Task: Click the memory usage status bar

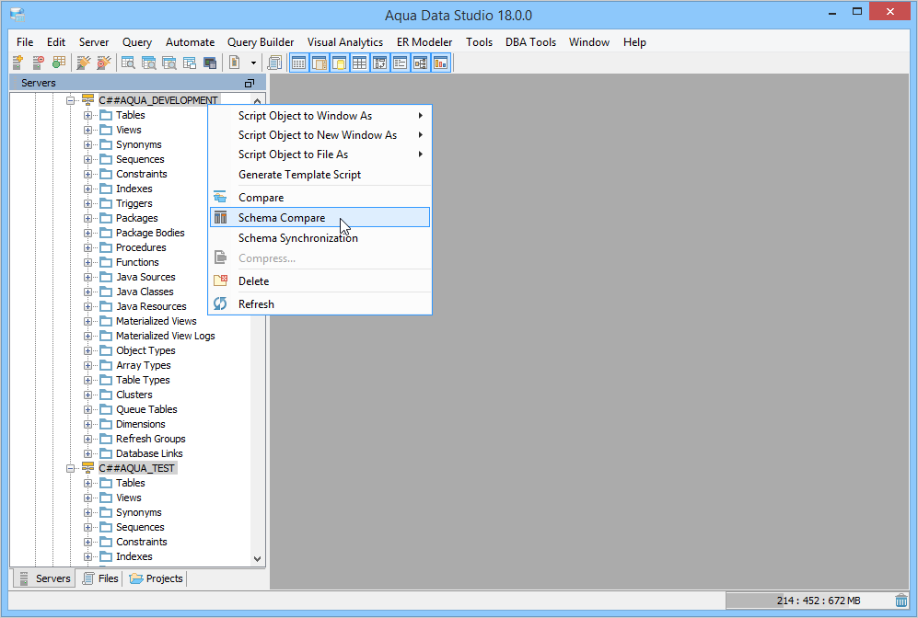Action: point(808,601)
